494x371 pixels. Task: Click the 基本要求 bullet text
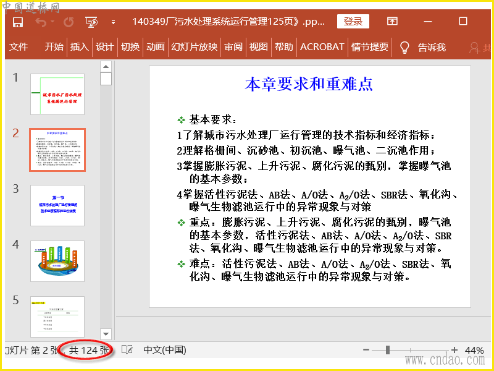pyautogui.click(x=212, y=119)
